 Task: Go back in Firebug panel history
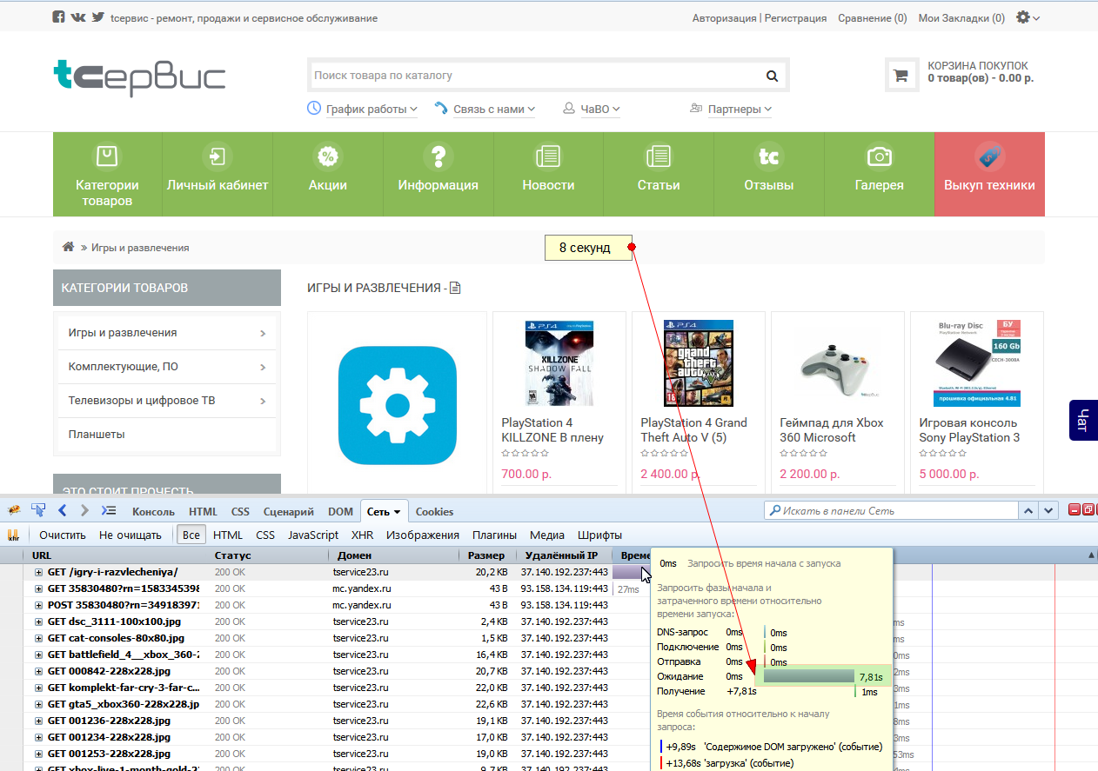tap(63, 510)
